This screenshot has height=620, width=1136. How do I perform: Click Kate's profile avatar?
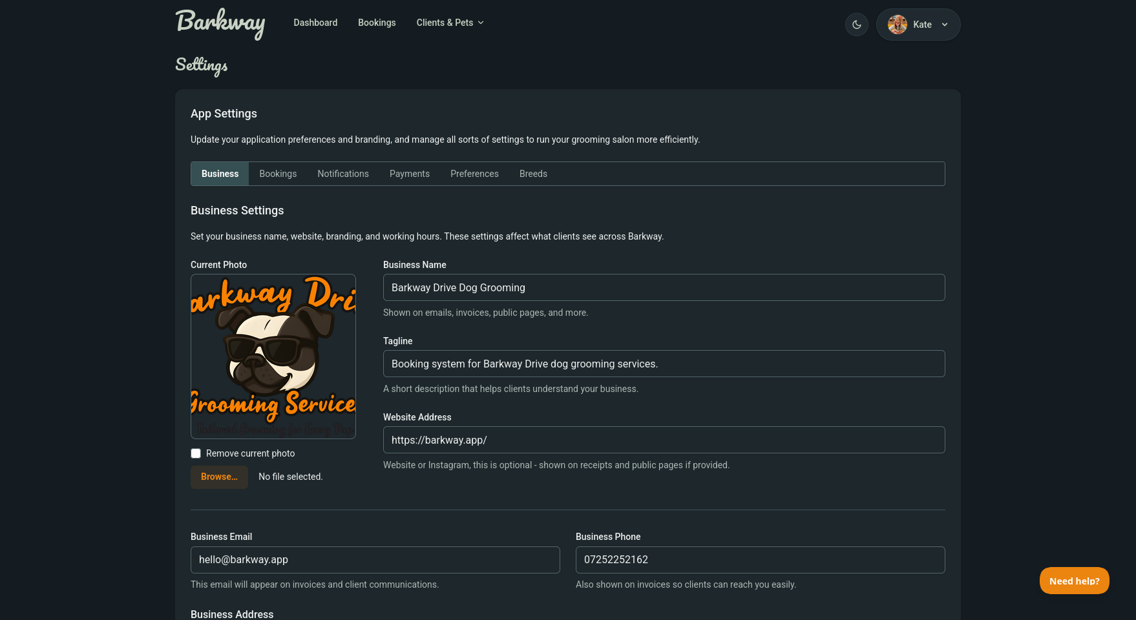[x=897, y=25]
